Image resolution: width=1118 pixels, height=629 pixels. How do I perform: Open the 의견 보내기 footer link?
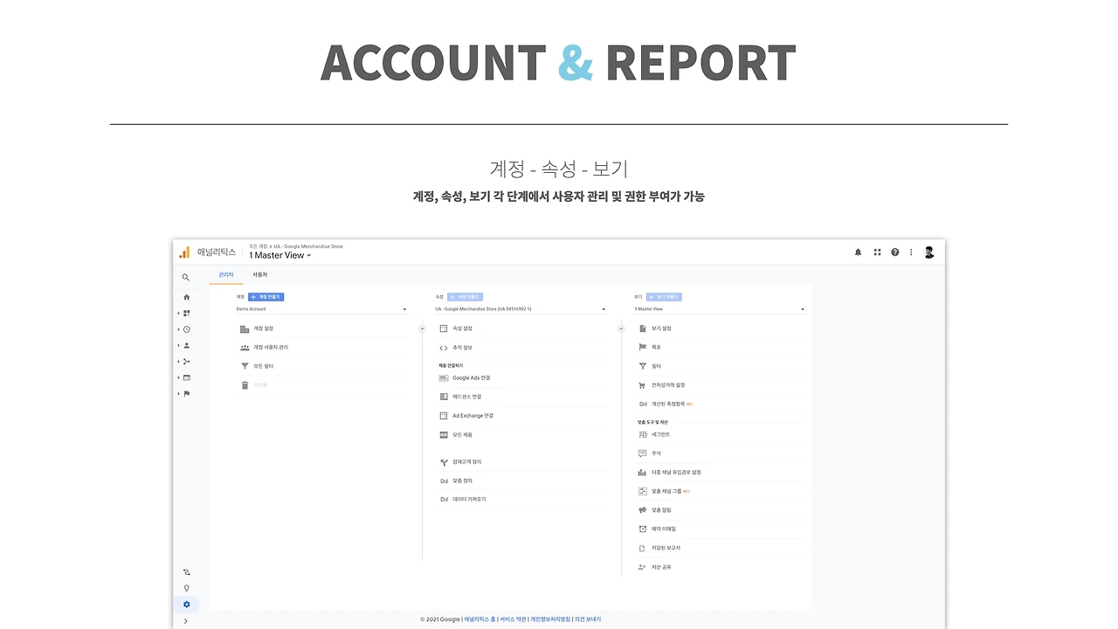(x=585, y=619)
